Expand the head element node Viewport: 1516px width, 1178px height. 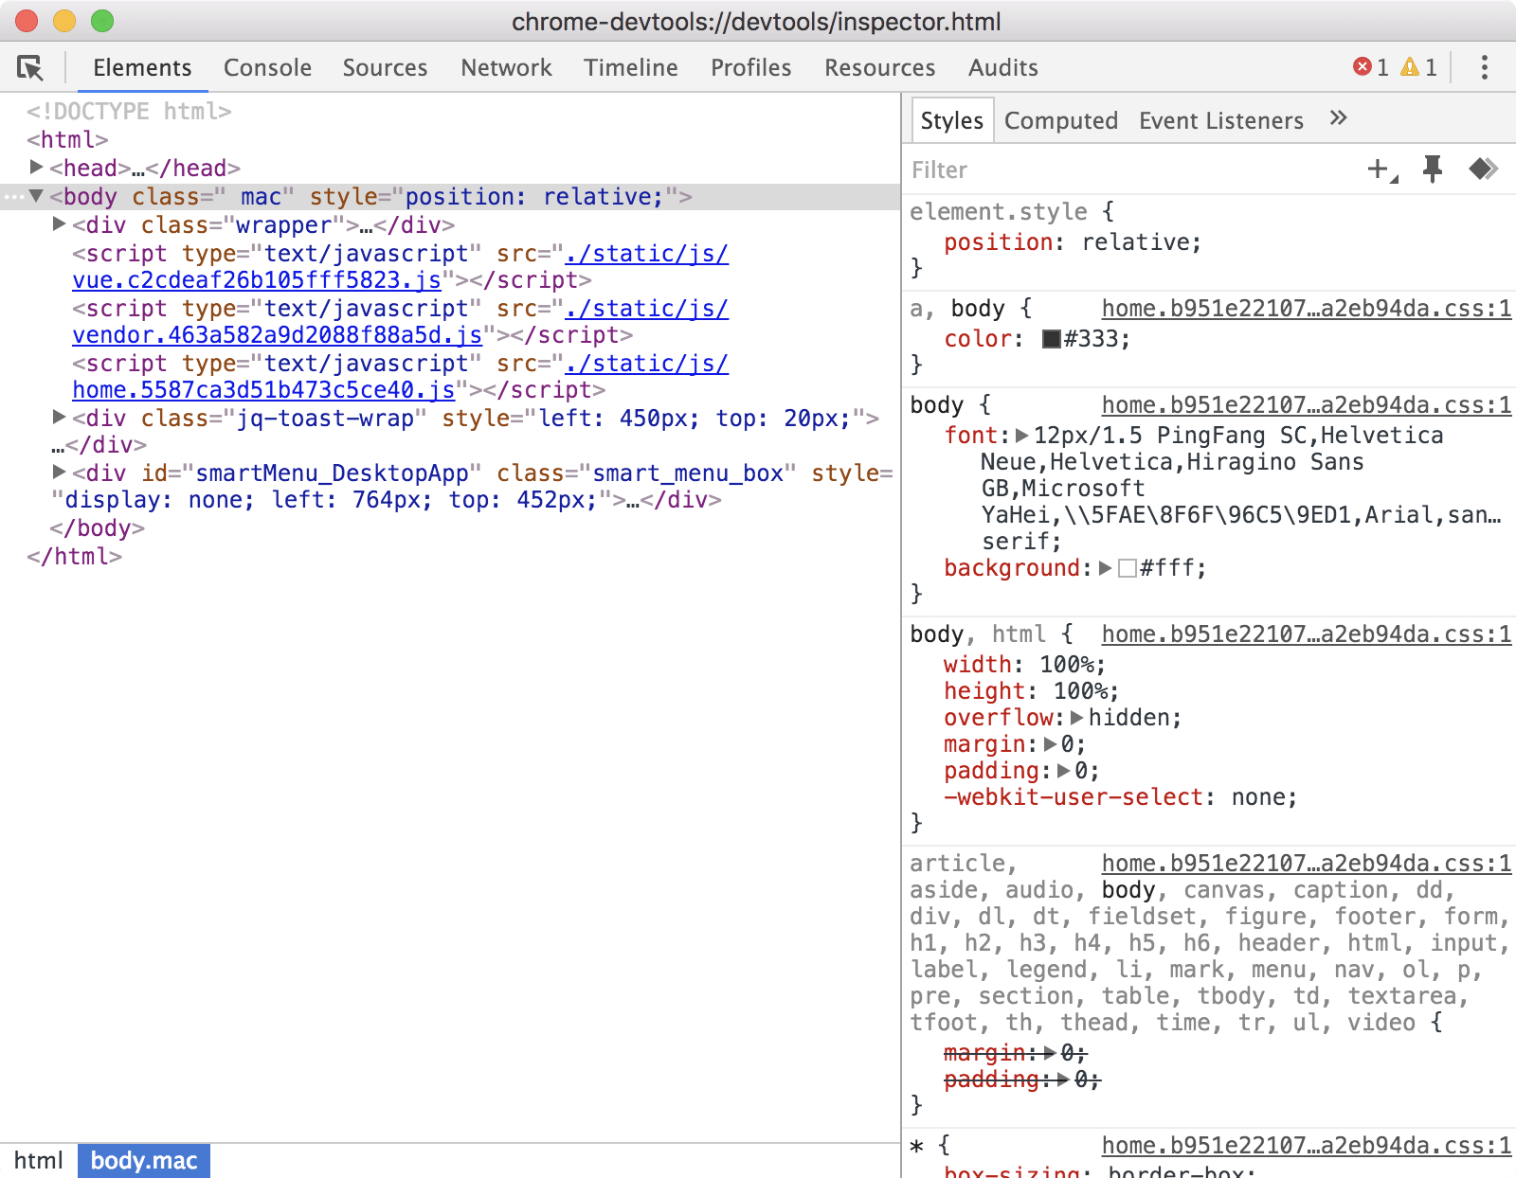click(37, 168)
